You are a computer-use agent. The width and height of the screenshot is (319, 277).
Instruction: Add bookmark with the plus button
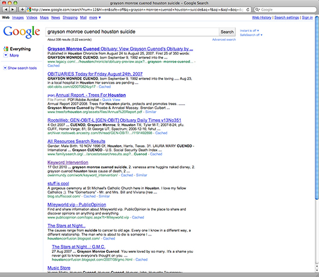22,10
